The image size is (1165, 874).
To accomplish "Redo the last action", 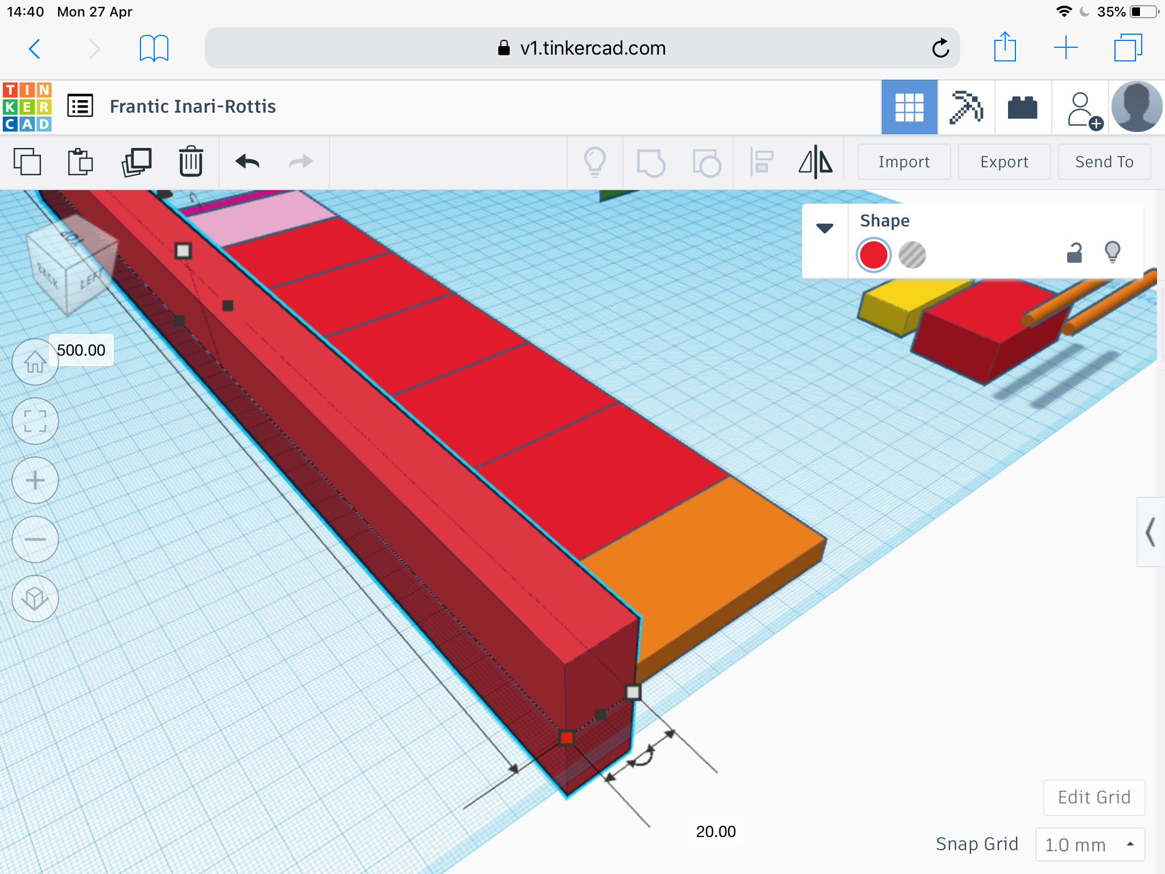I will pos(300,162).
